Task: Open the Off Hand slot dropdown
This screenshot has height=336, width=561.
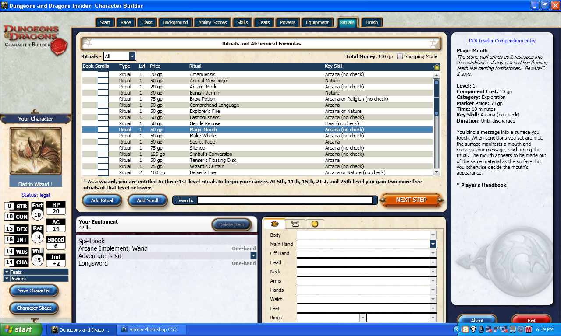Action: click(433, 253)
